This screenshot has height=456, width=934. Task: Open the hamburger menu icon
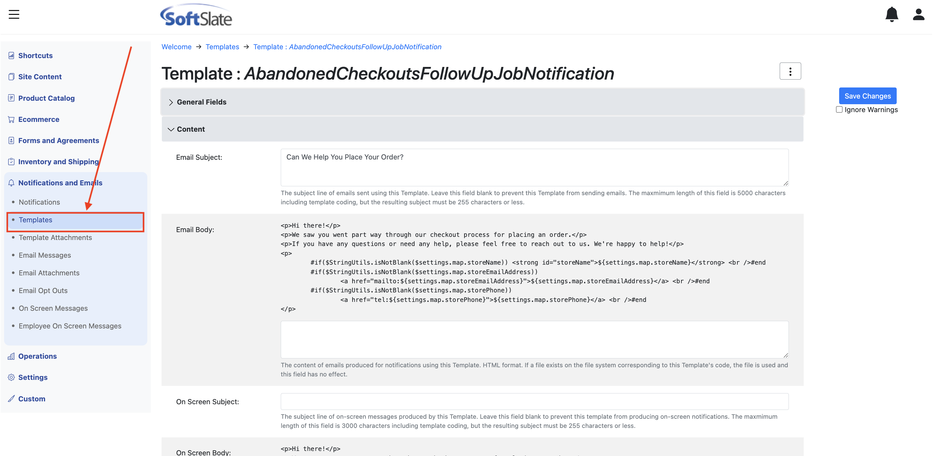coord(14,15)
